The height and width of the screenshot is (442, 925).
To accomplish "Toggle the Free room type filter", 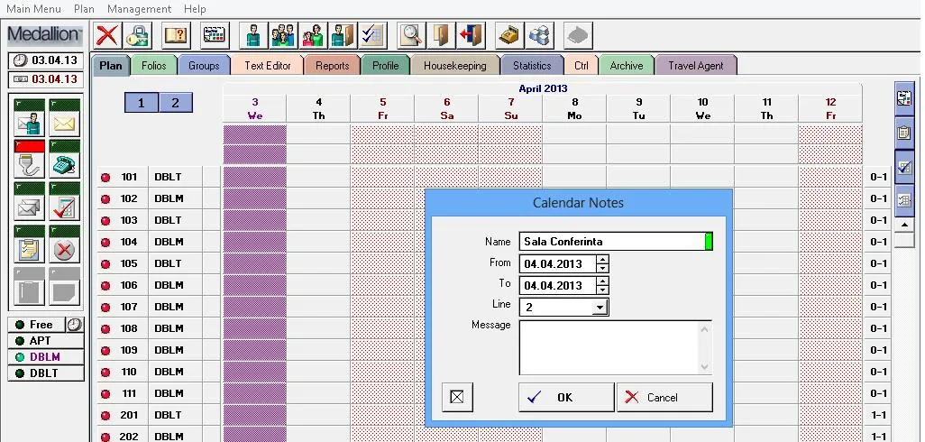I will pos(37,325).
